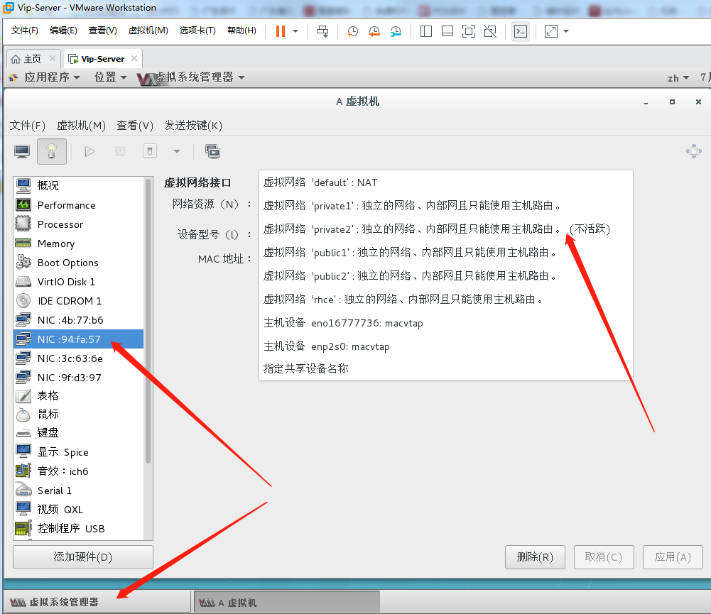Choose 指定共享设备名称 option

click(x=446, y=368)
